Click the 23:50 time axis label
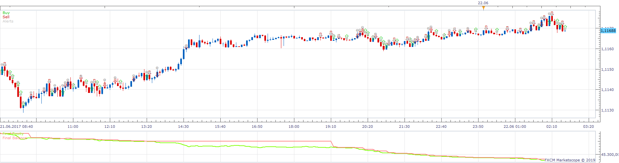 (478, 126)
